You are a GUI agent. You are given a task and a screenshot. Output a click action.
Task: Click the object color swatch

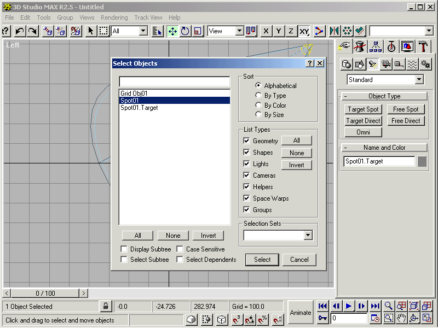point(422,161)
